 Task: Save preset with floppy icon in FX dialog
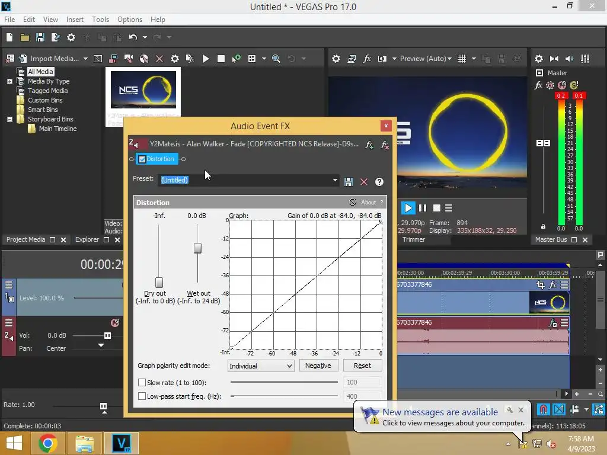point(349,182)
